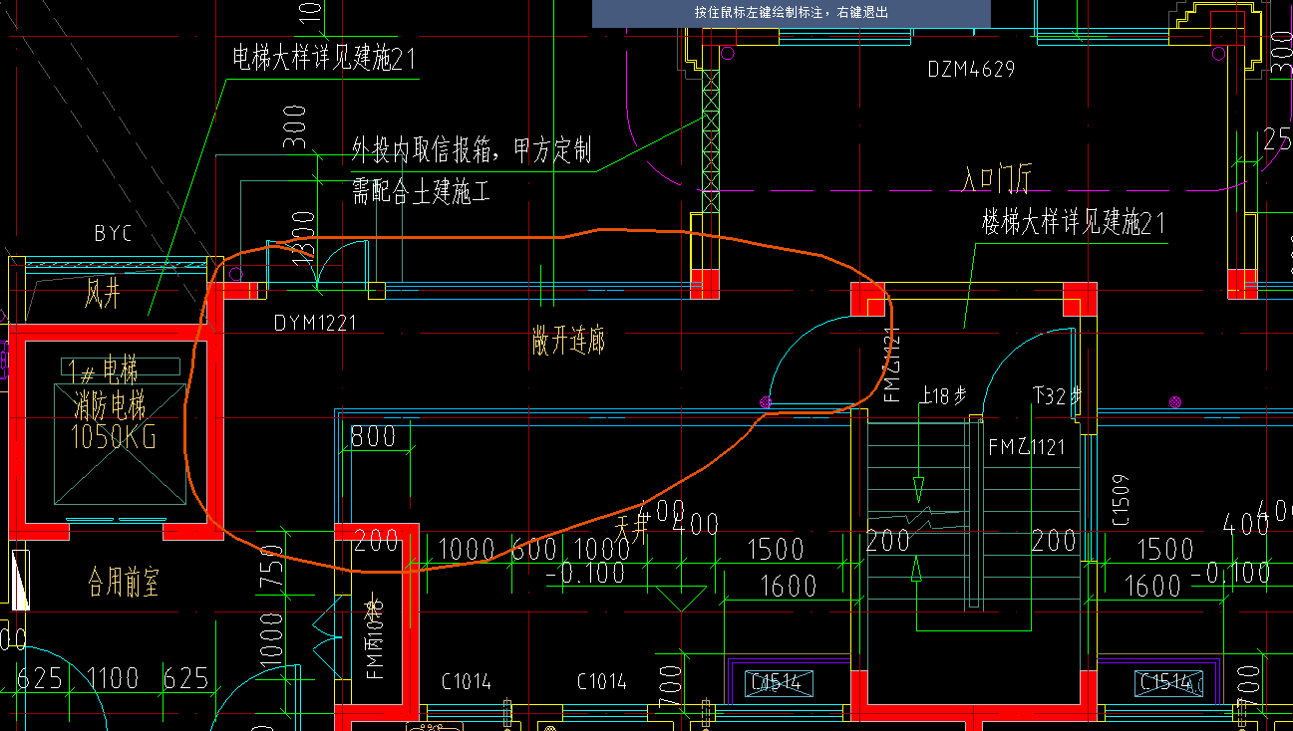Screen dimensions: 1293x731
Task: Click the DYM1221 door tag
Action: click(314, 324)
